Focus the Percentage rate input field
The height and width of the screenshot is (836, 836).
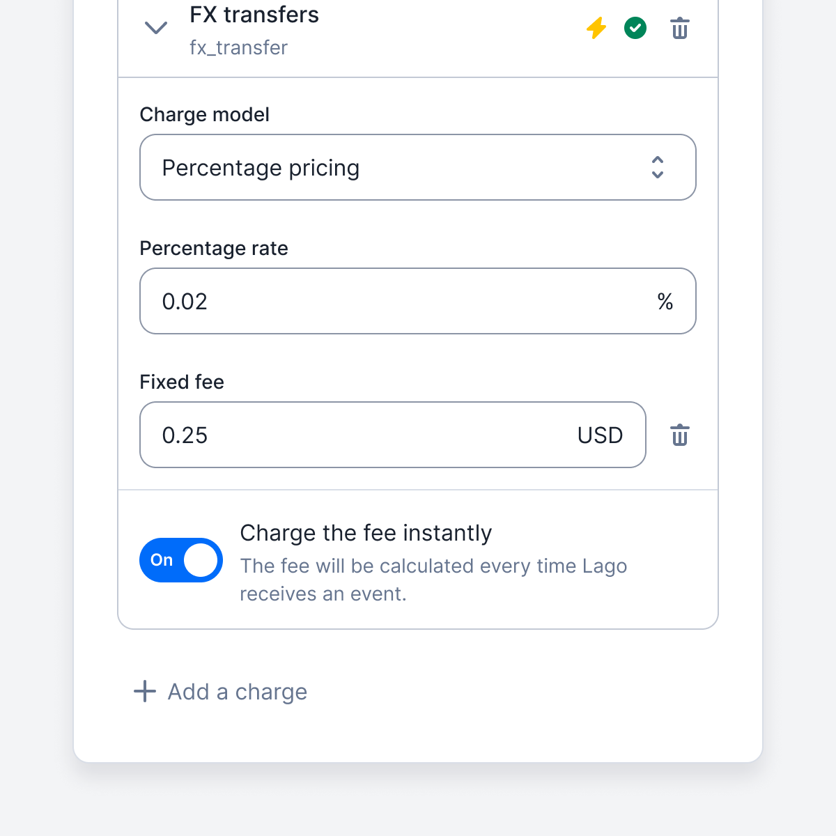point(397,302)
